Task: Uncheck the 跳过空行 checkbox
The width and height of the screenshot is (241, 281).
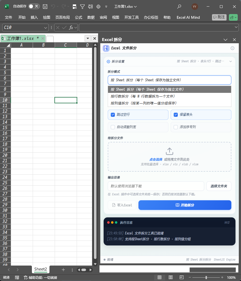Action: (x=113, y=115)
